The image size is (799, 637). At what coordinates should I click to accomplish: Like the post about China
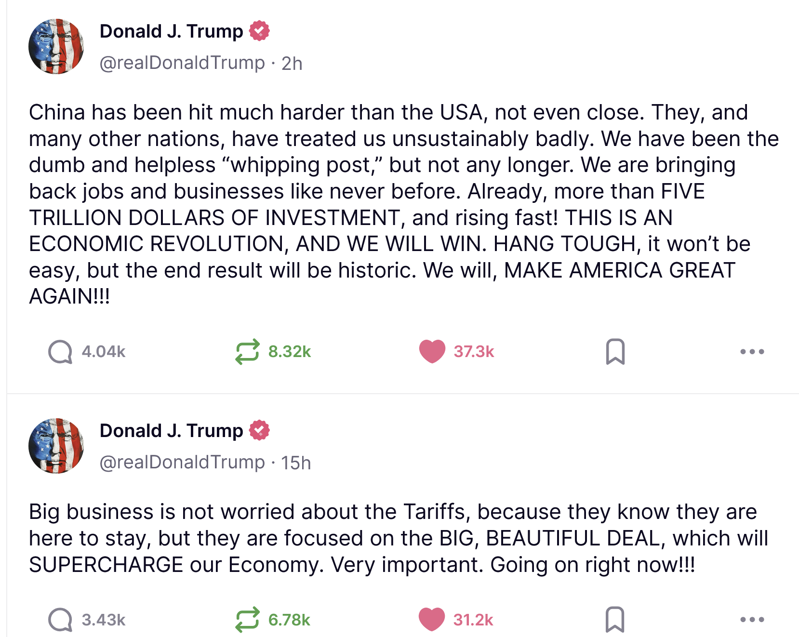click(x=432, y=352)
